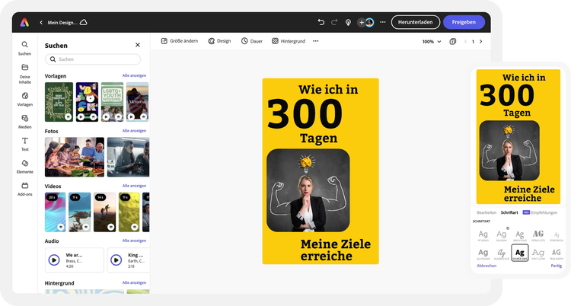
Task: Open canvas toolbar more options ellipsis
Action: 316,41
